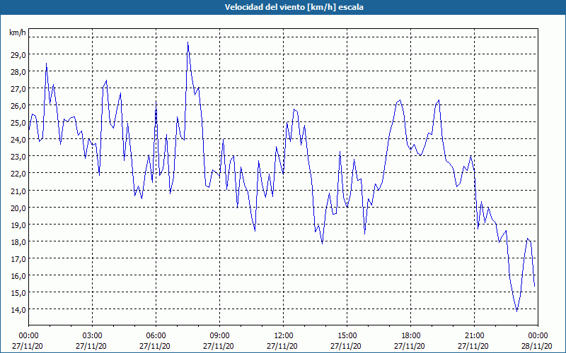Click the 18,0 value on the y-axis

(18, 241)
